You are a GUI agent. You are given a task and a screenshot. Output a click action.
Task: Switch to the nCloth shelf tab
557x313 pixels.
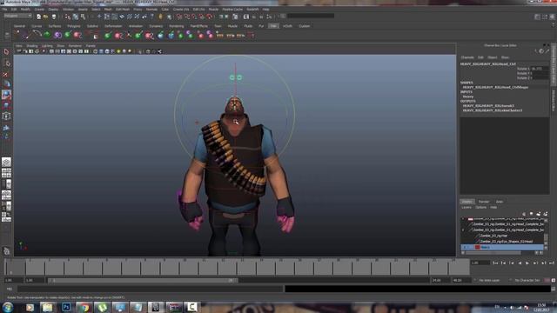(287, 26)
